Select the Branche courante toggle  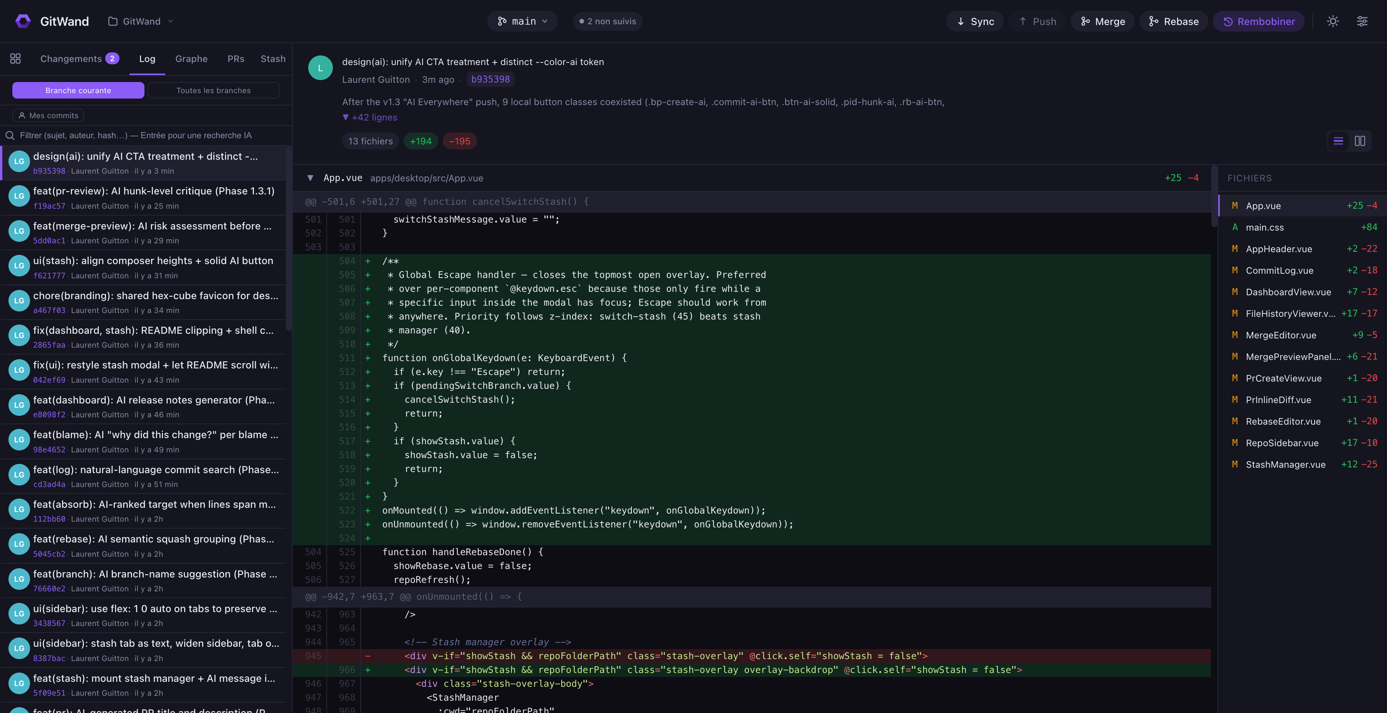tap(78, 90)
